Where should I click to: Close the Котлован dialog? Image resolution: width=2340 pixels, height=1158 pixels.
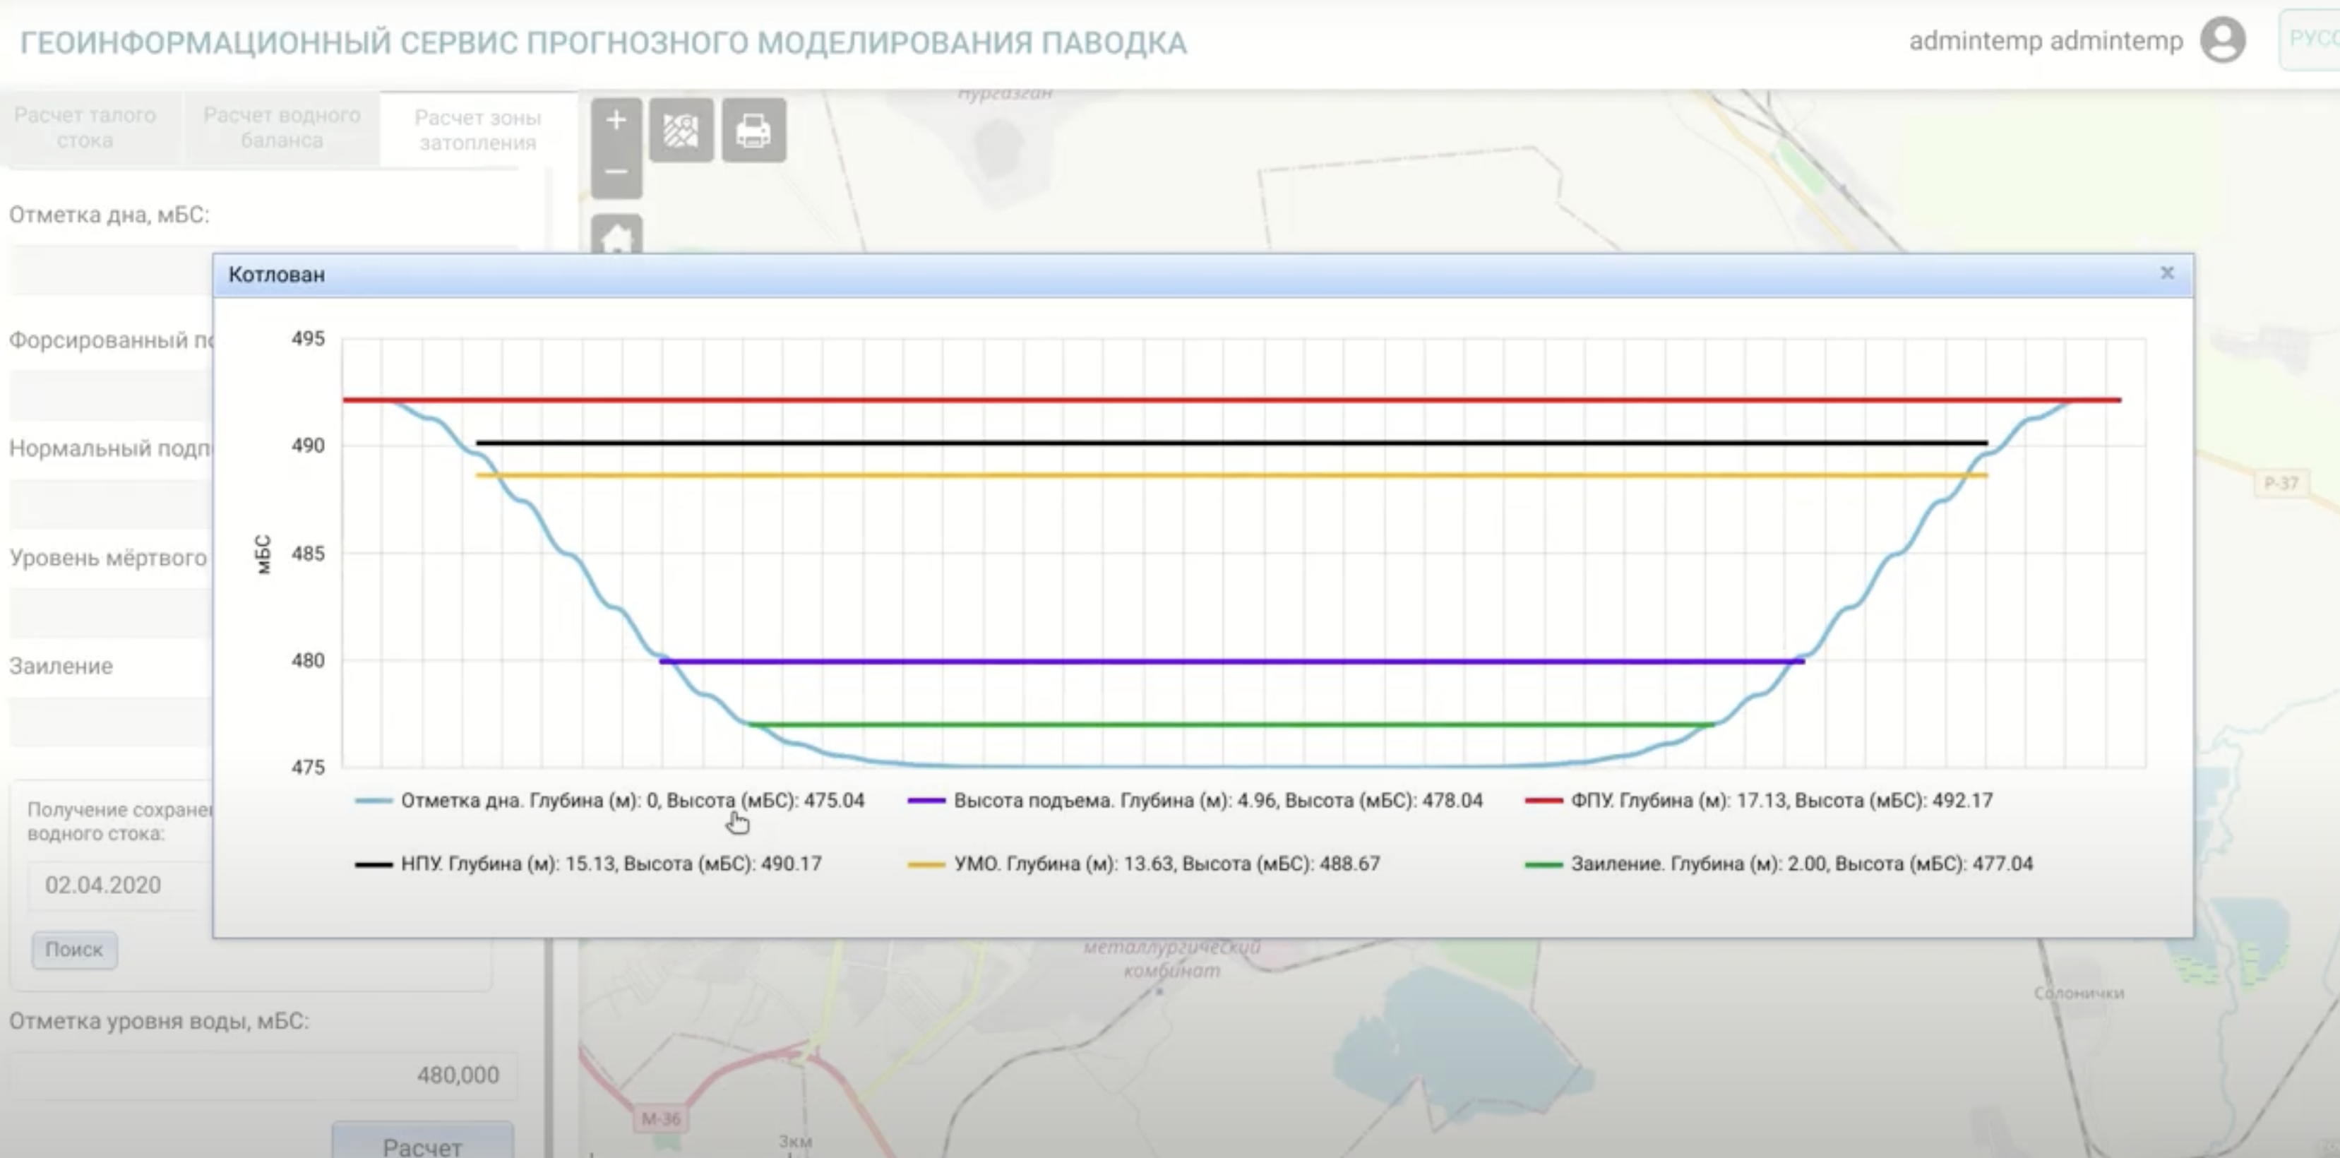[2166, 273]
